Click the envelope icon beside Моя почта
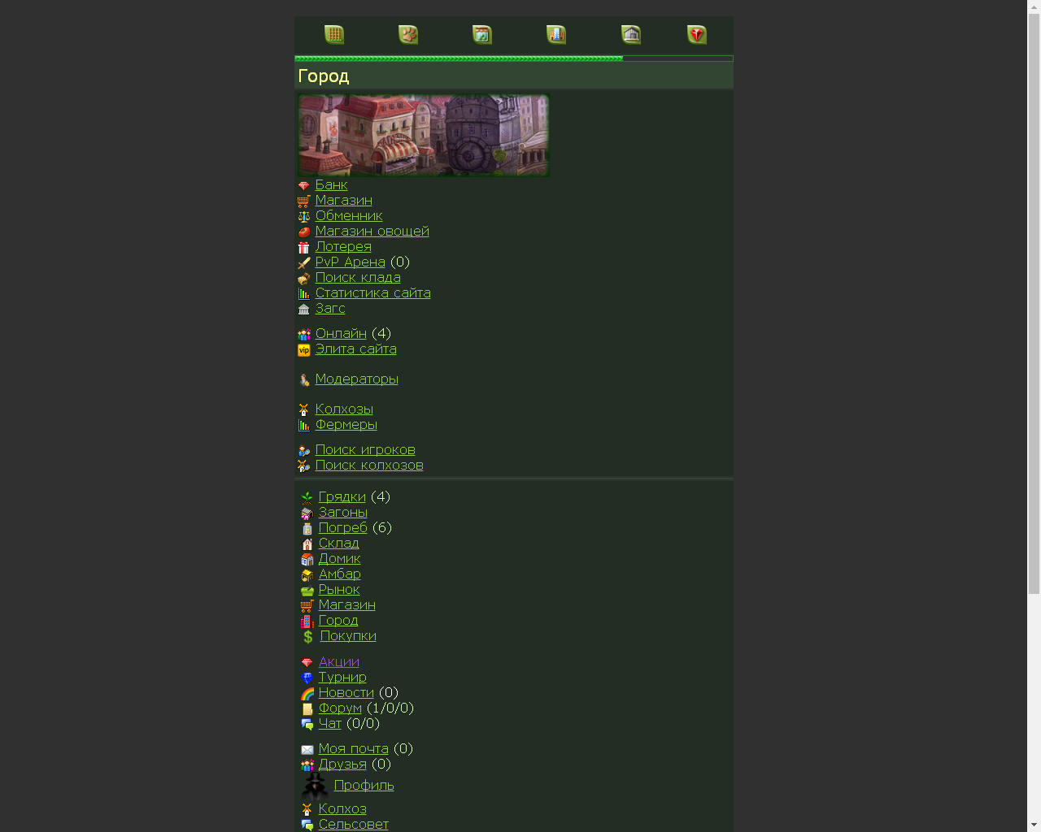The image size is (1041, 832). coord(307,750)
